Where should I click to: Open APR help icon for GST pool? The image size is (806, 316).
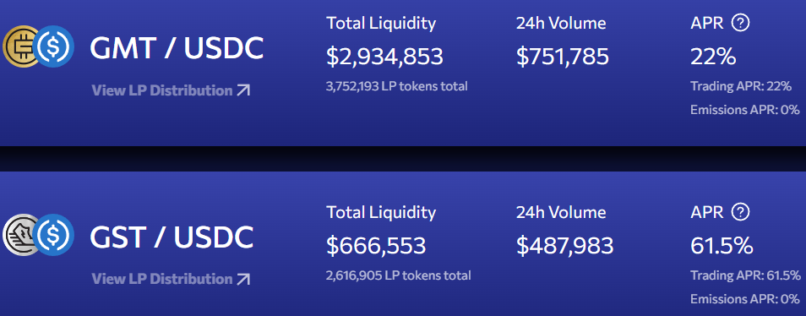(740, 212)
